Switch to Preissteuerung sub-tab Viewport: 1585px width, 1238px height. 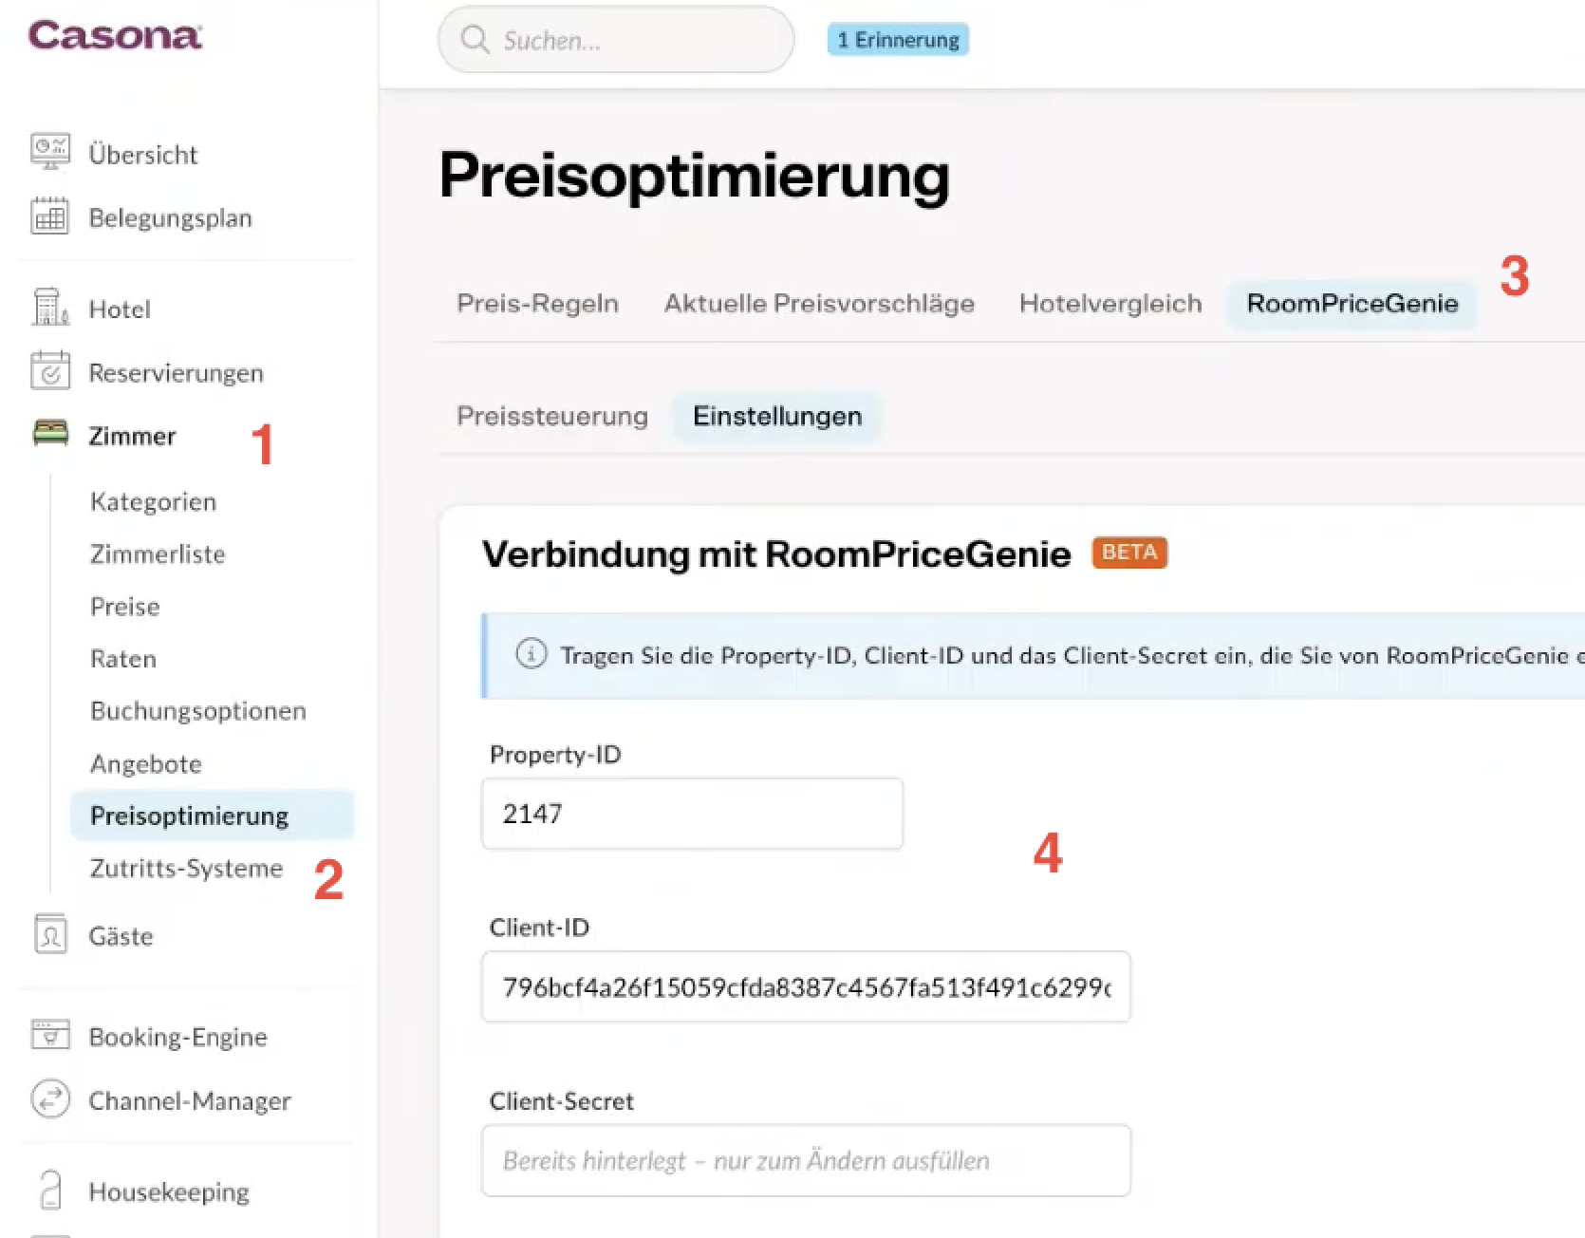[x=552, y=417]
